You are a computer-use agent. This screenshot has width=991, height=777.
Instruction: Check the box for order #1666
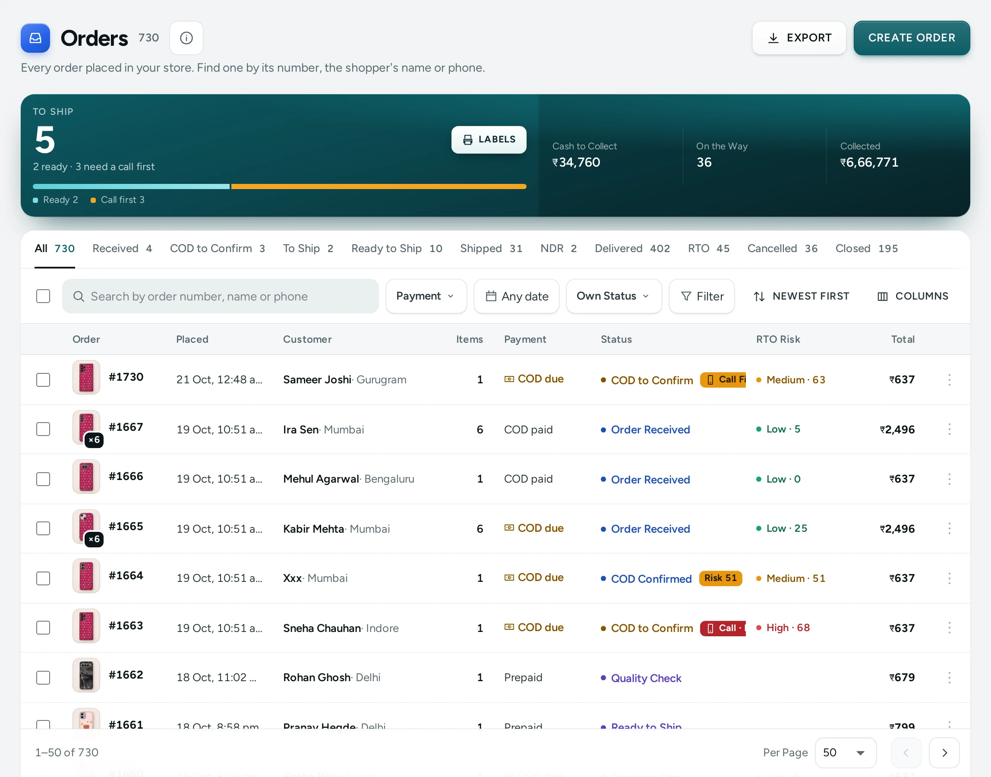pyautogui.click(x=43, y=479)
